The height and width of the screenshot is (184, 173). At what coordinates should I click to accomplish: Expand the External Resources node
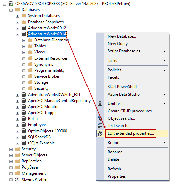[24, 59]
